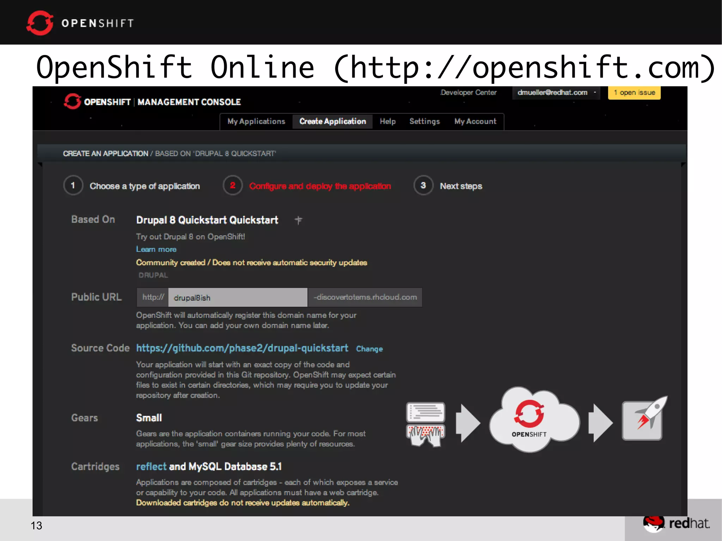The height and width of the screenshot is (541, 722).
Task: Click the DRUPAL tag label
Action: pyautogui.click(x=153, y=275)
